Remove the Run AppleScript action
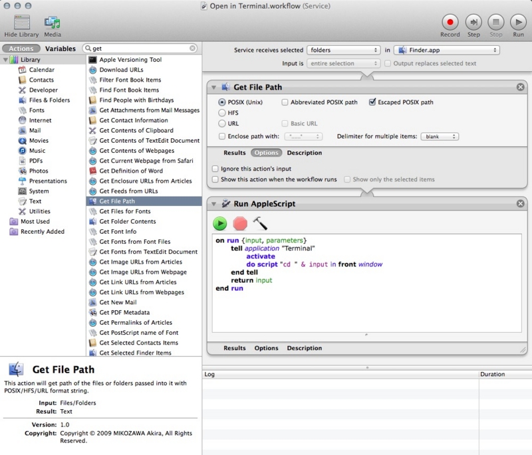The width and height of the screenshot is (532, 455). (x=520, y=204)
